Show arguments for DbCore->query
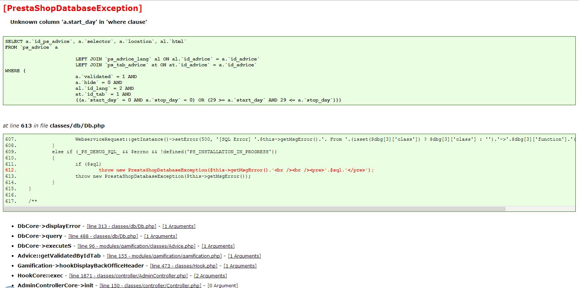579x288 pixels. click(x=161, y=236)
